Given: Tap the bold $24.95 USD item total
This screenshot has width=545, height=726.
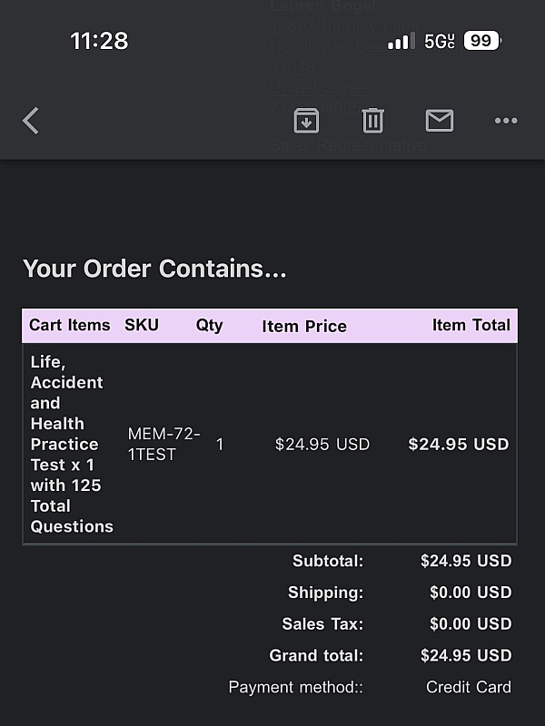Looking at the screenshot, I should (x=459, y=444).
